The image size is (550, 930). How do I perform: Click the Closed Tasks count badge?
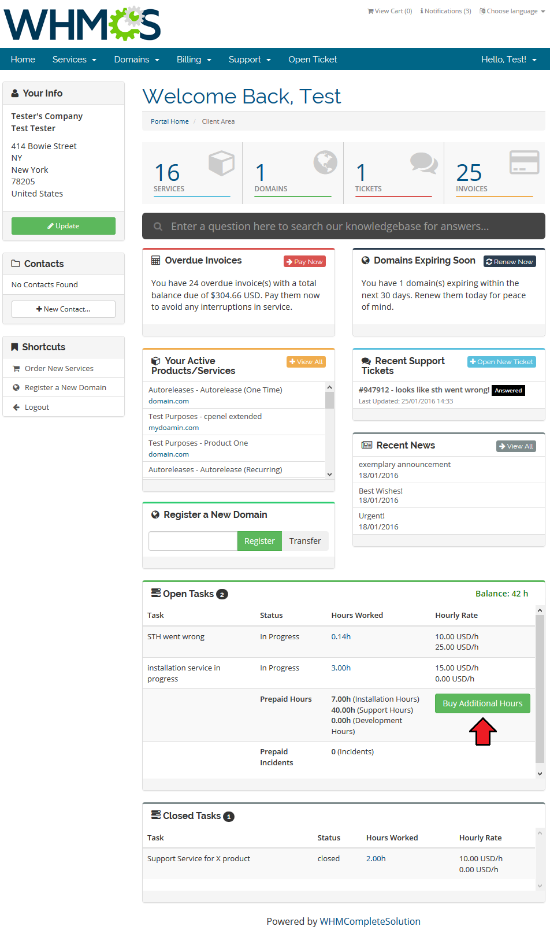click(229, 817)
